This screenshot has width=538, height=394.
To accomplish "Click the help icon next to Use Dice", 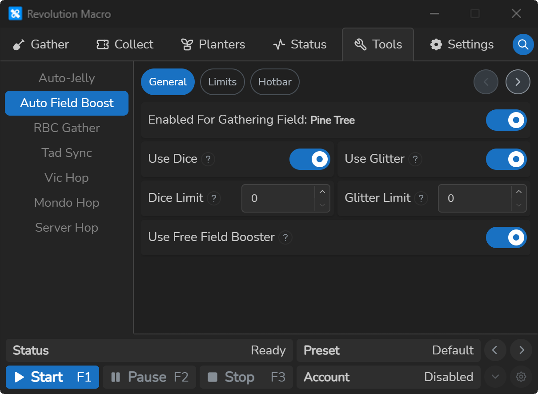I will (x=208, y=159).
